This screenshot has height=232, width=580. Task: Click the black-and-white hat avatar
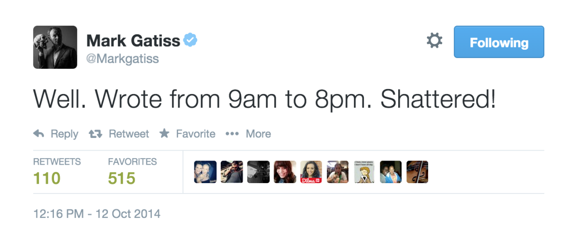[258, 172]
